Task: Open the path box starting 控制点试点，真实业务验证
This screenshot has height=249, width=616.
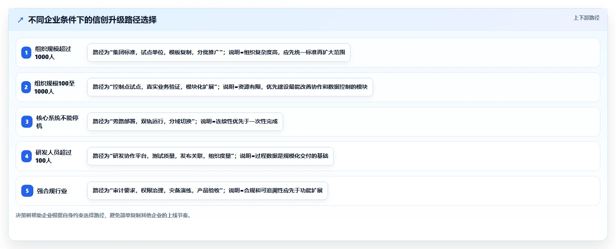Action: point(230,87)
